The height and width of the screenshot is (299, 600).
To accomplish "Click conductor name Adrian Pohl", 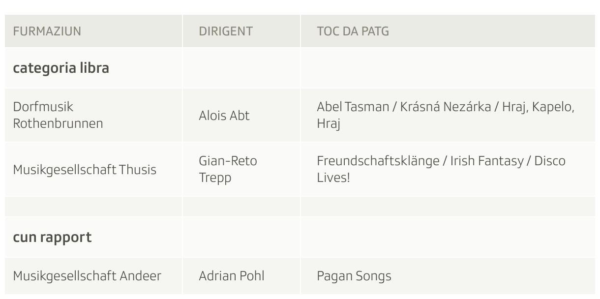I will 232,276.
